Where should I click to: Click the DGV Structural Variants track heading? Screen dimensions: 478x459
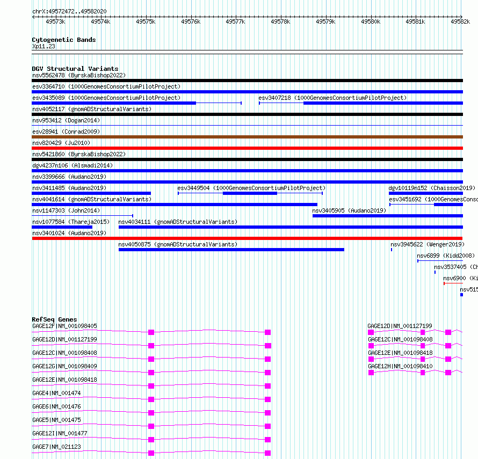(x=75, y=69)
